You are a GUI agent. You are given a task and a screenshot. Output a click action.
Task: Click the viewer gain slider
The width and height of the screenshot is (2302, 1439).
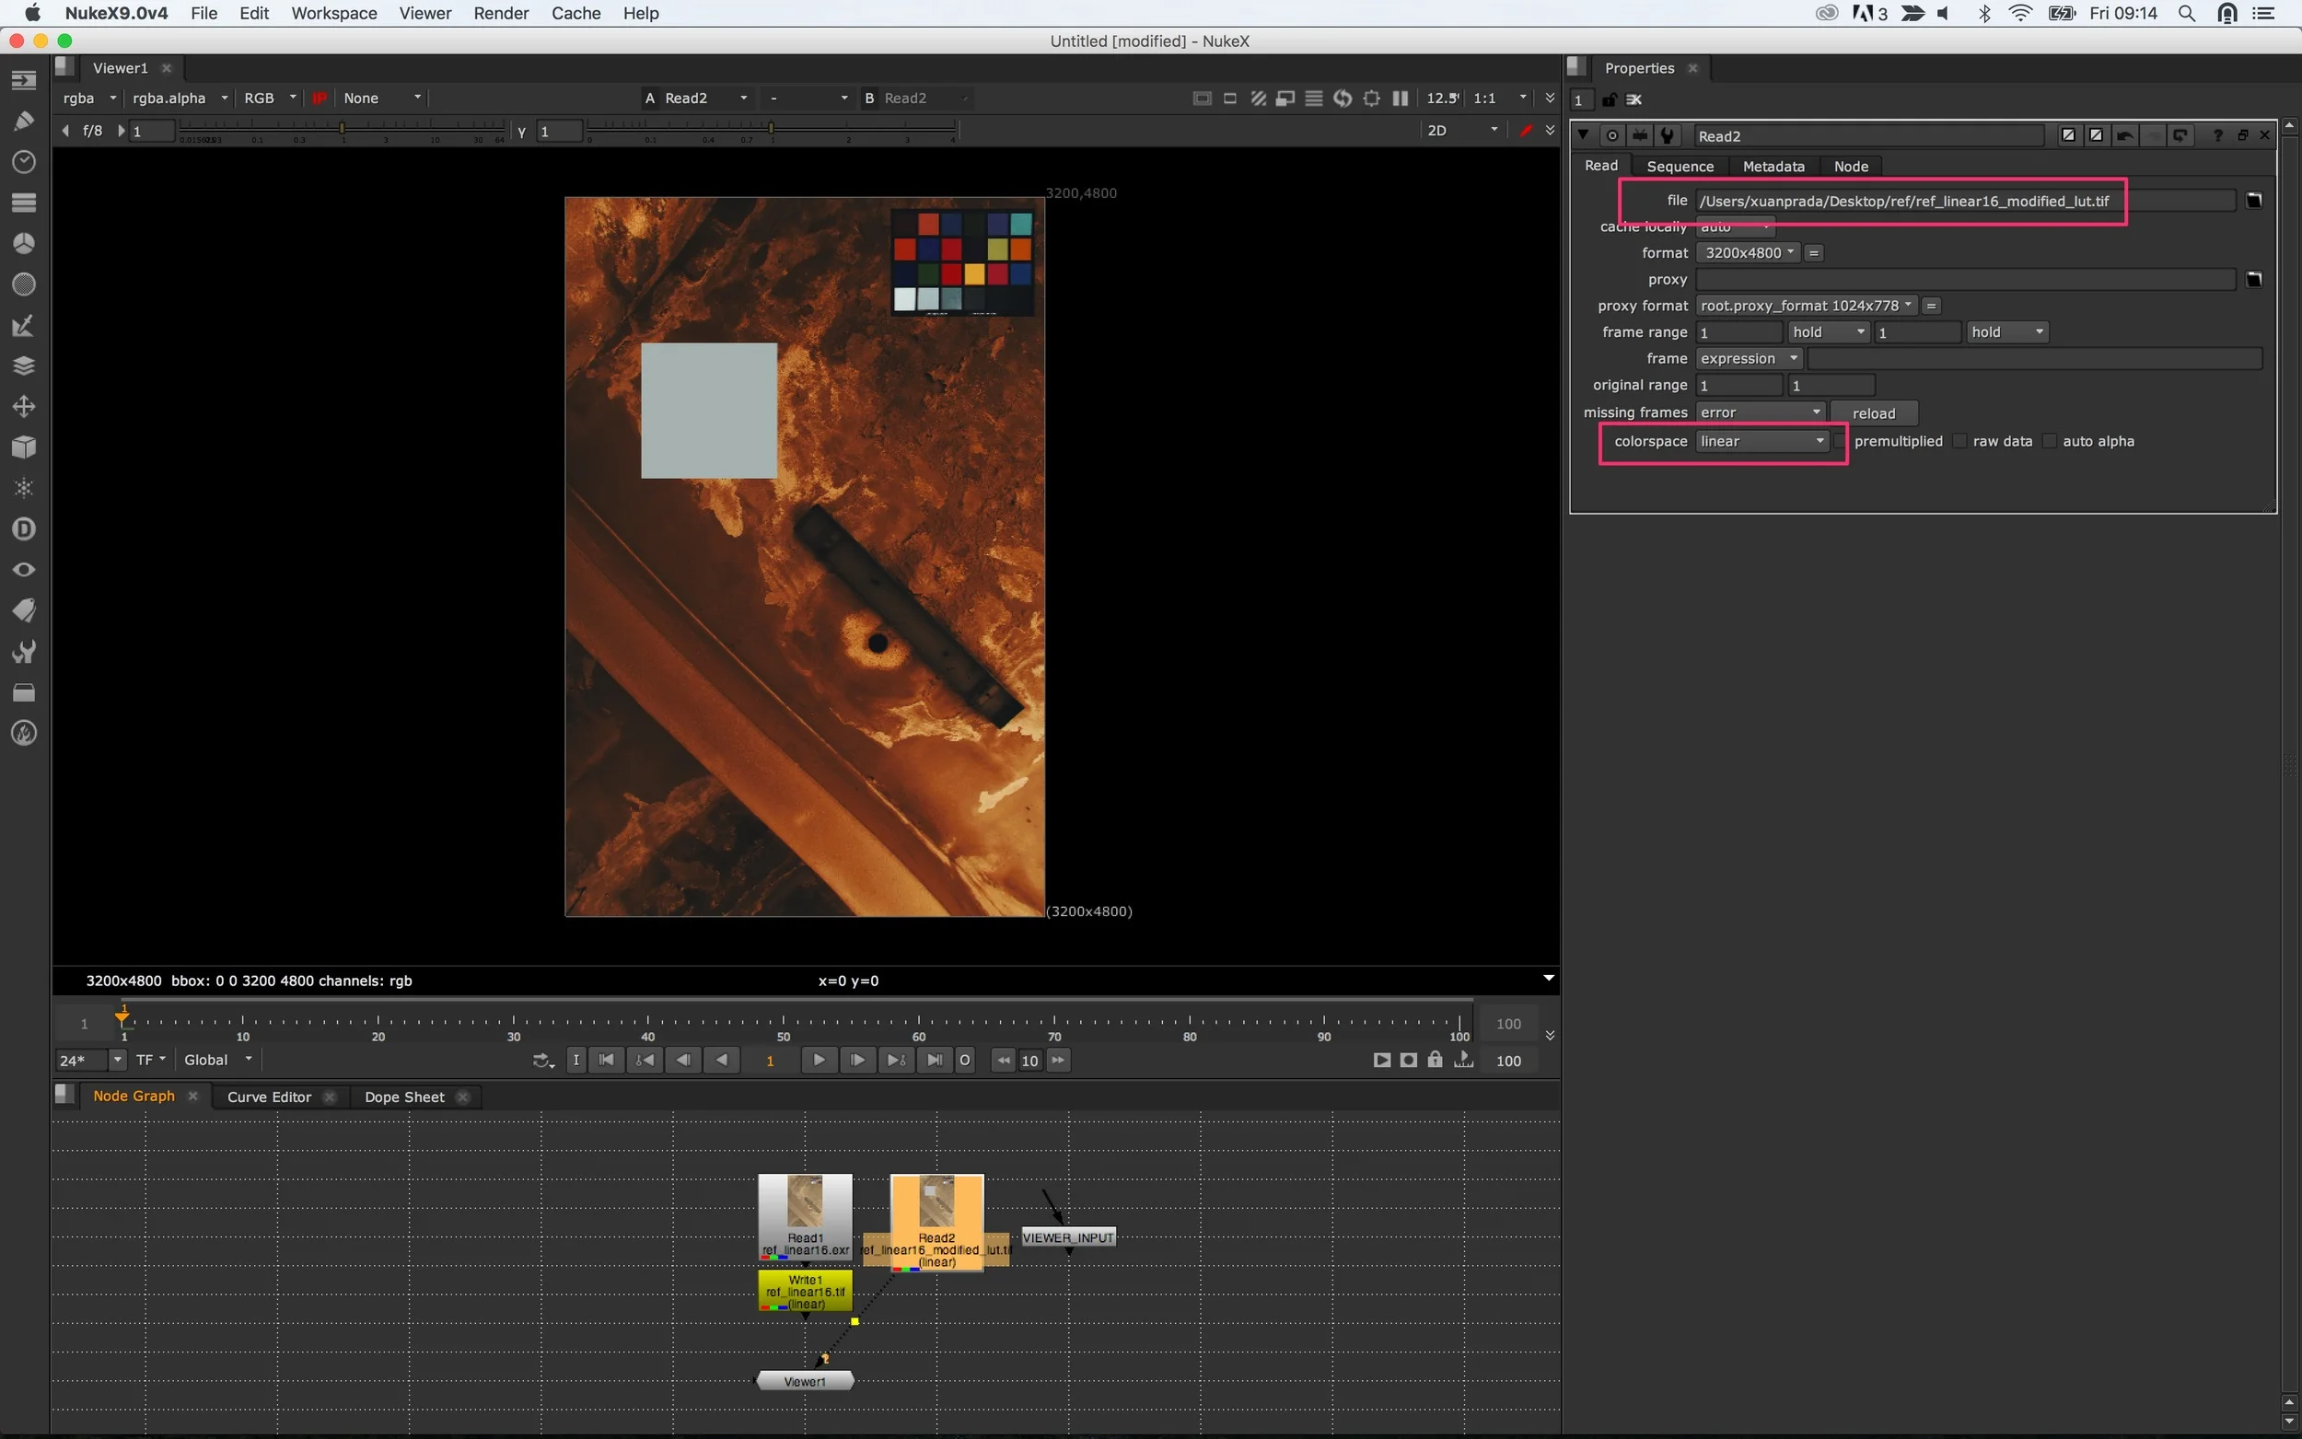point(343,128)
